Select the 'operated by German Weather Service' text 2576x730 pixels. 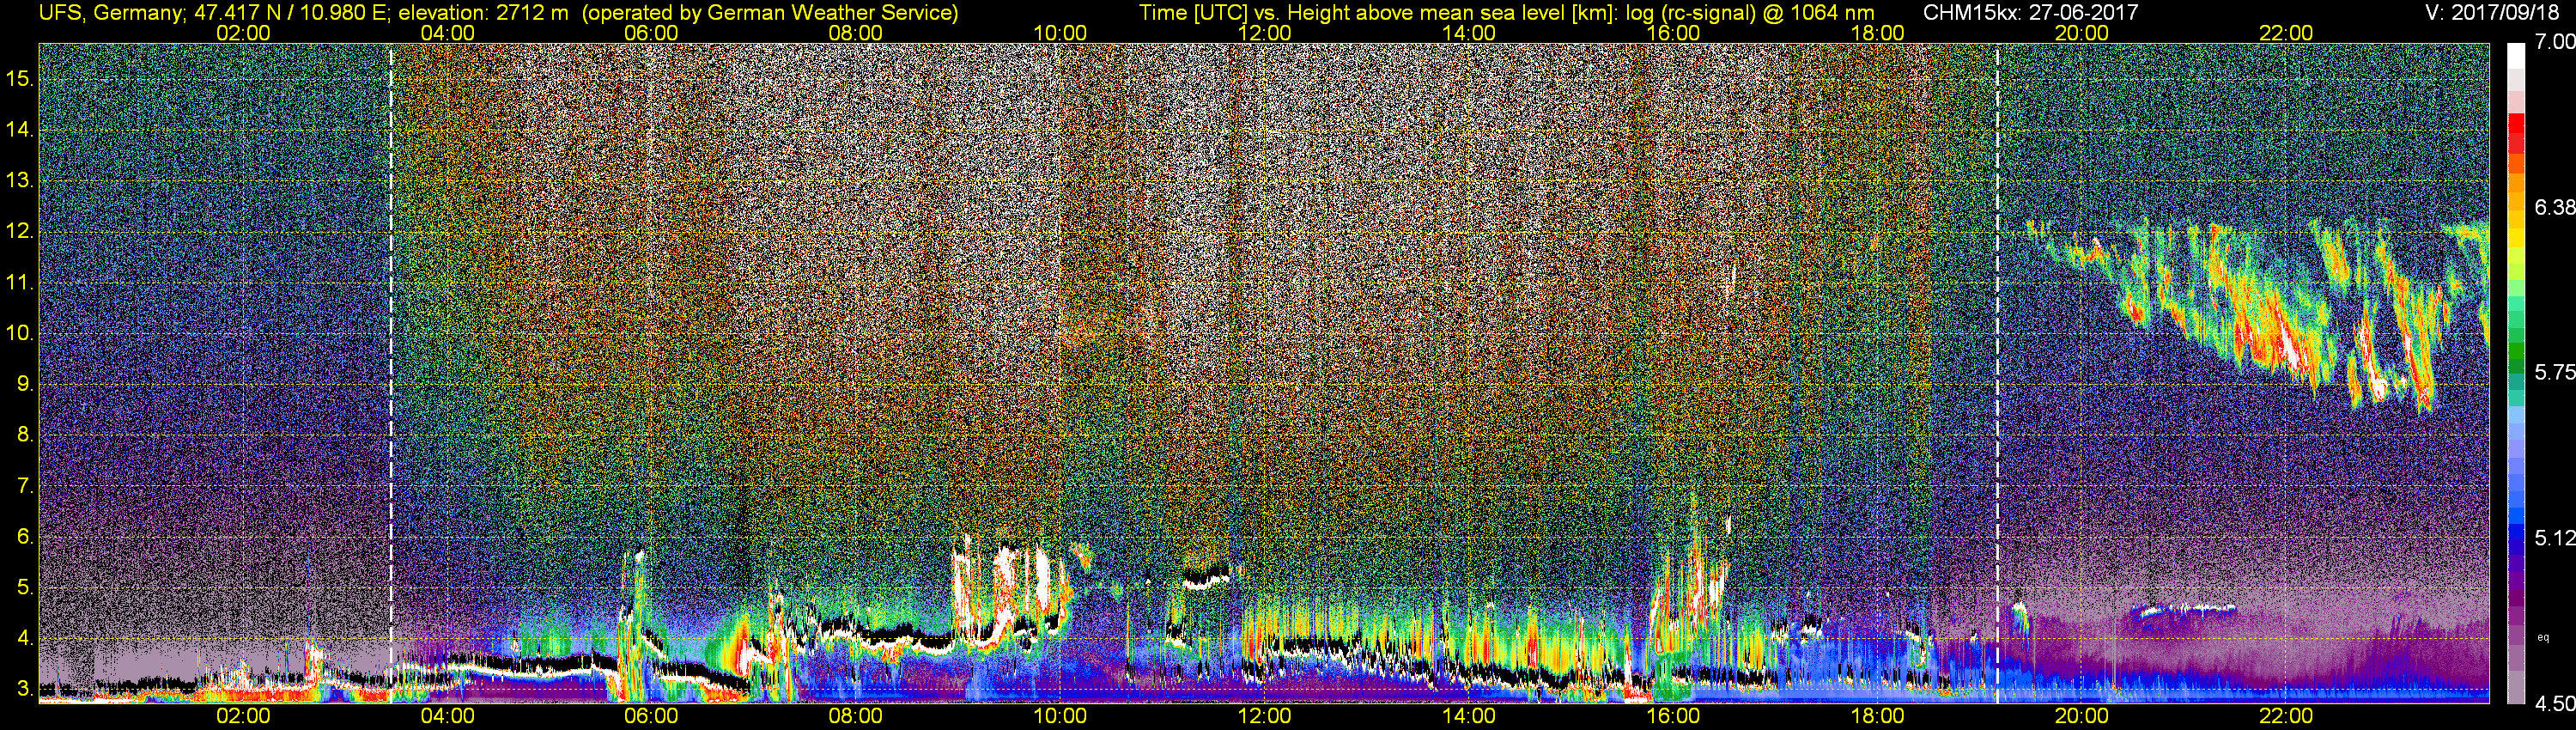click(770, 13)
